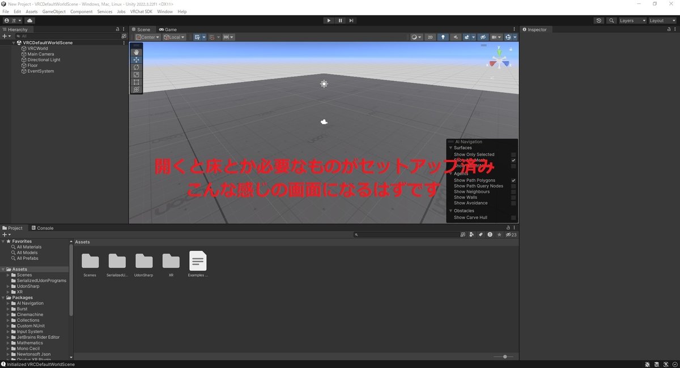The width and height of the screenshot is (680, 368).
Task: Open the cloud services icon
Action: (x=30, y=20)
